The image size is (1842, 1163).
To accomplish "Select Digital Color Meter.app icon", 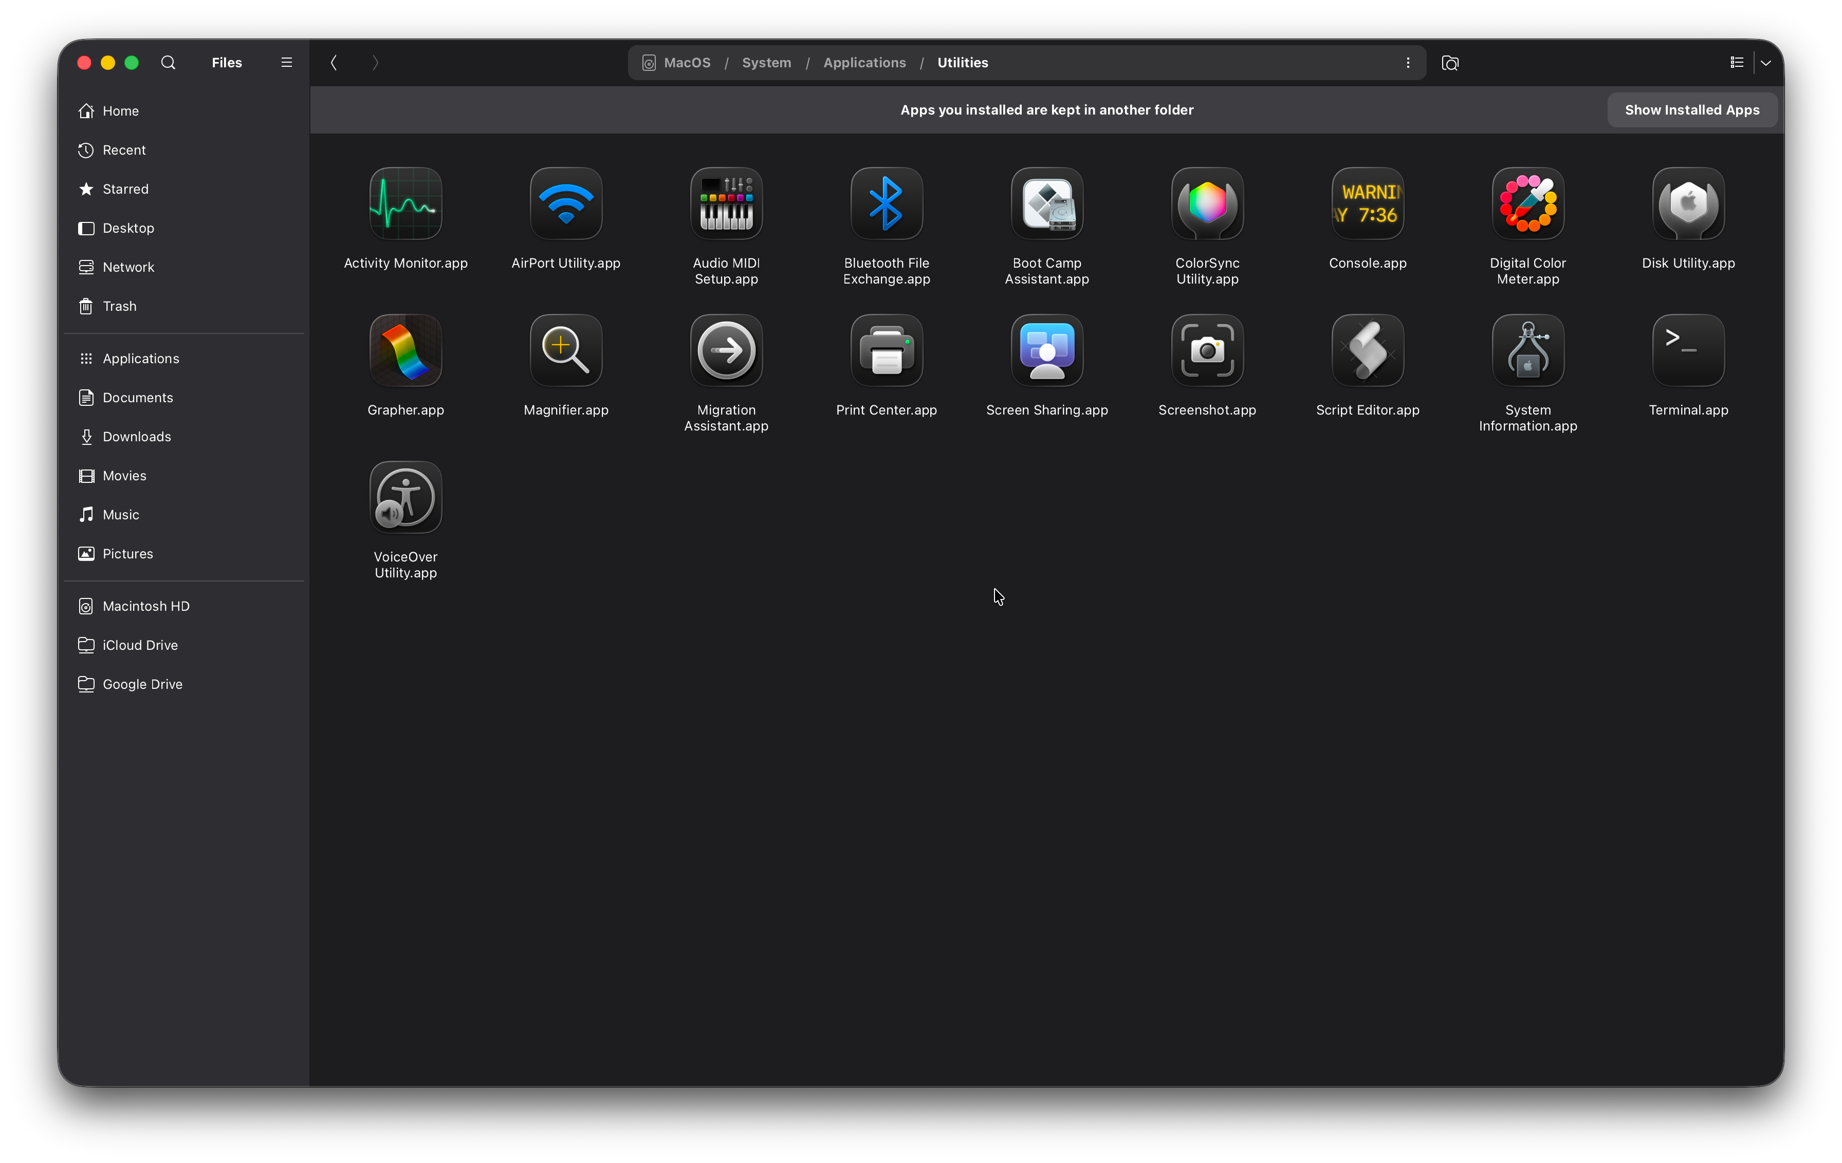I will pos(1527,203).
